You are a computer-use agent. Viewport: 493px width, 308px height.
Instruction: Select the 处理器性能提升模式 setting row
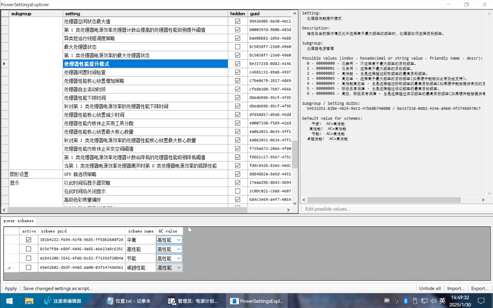145,64
